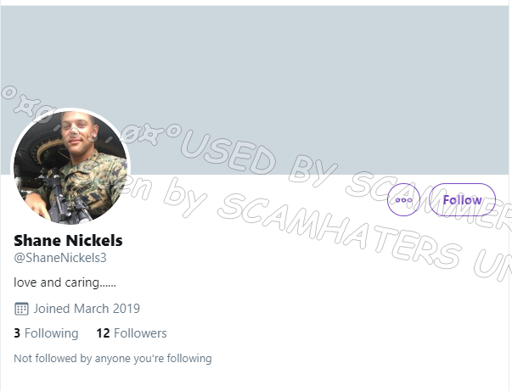
Task: Click the number 3 following count
Action: [x=17, y=333]
